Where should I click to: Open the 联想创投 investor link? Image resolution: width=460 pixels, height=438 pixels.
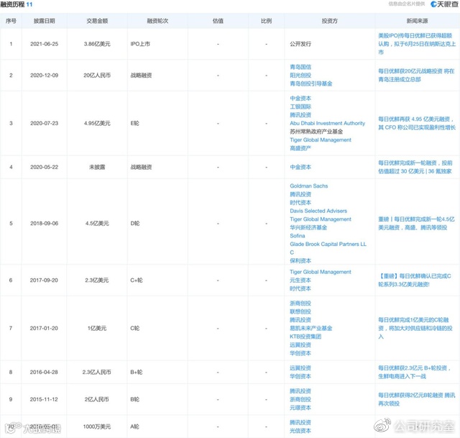click(x=300, y=311)
